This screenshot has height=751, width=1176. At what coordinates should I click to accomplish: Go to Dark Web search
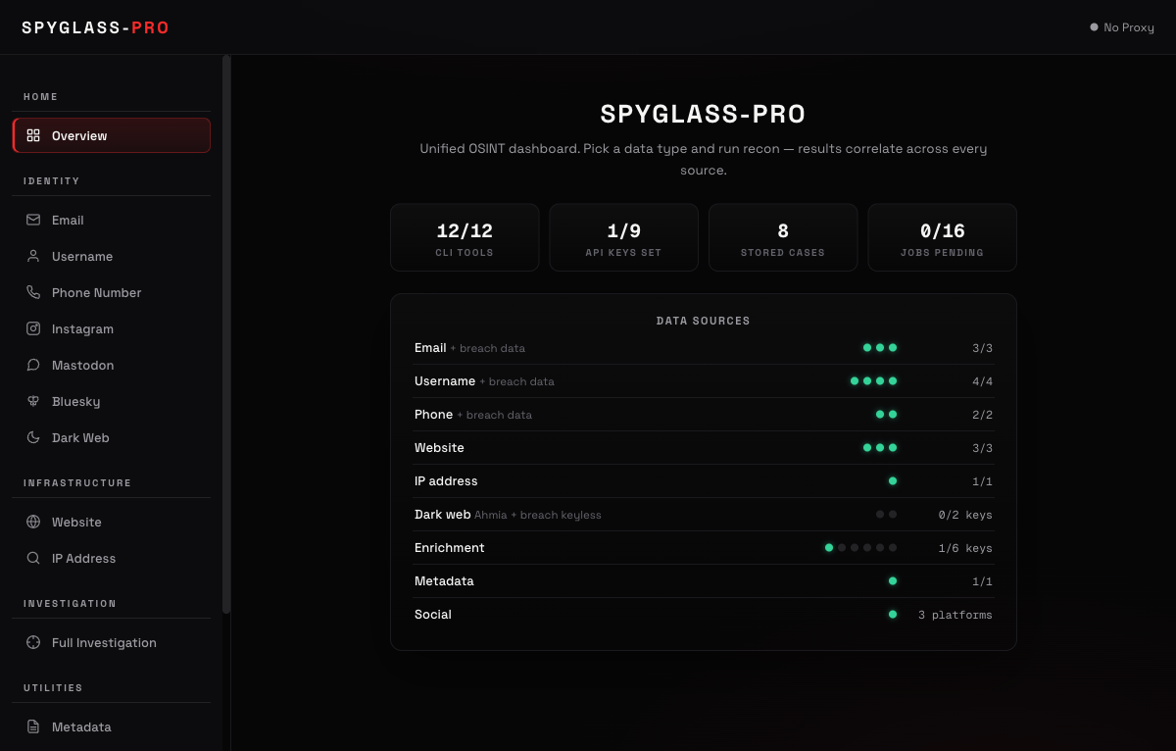coord(112,437)
